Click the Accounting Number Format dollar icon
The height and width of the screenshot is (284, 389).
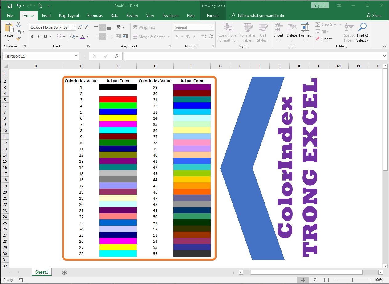pos(177,37)
